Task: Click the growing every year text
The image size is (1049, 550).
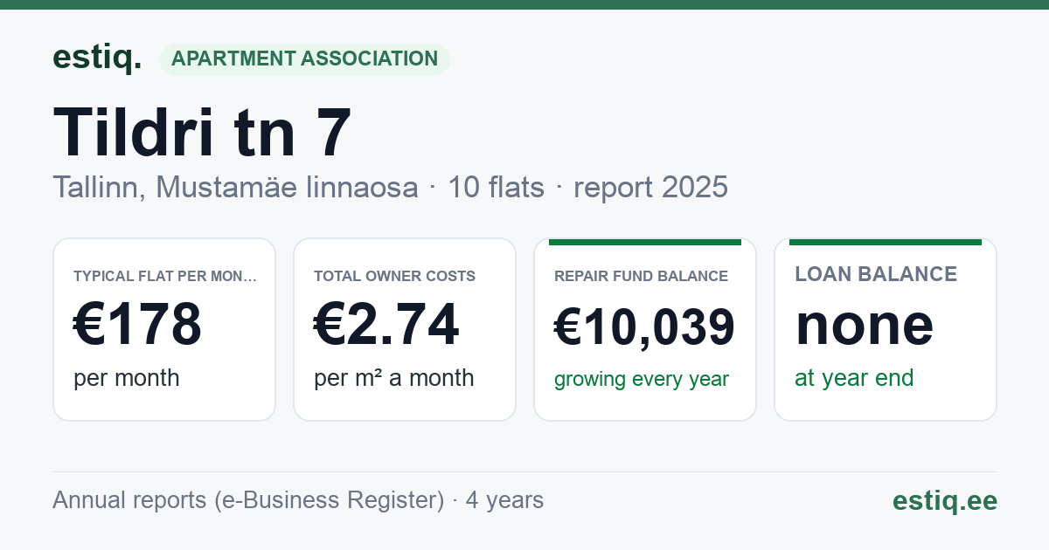Action: click(641, 380)
